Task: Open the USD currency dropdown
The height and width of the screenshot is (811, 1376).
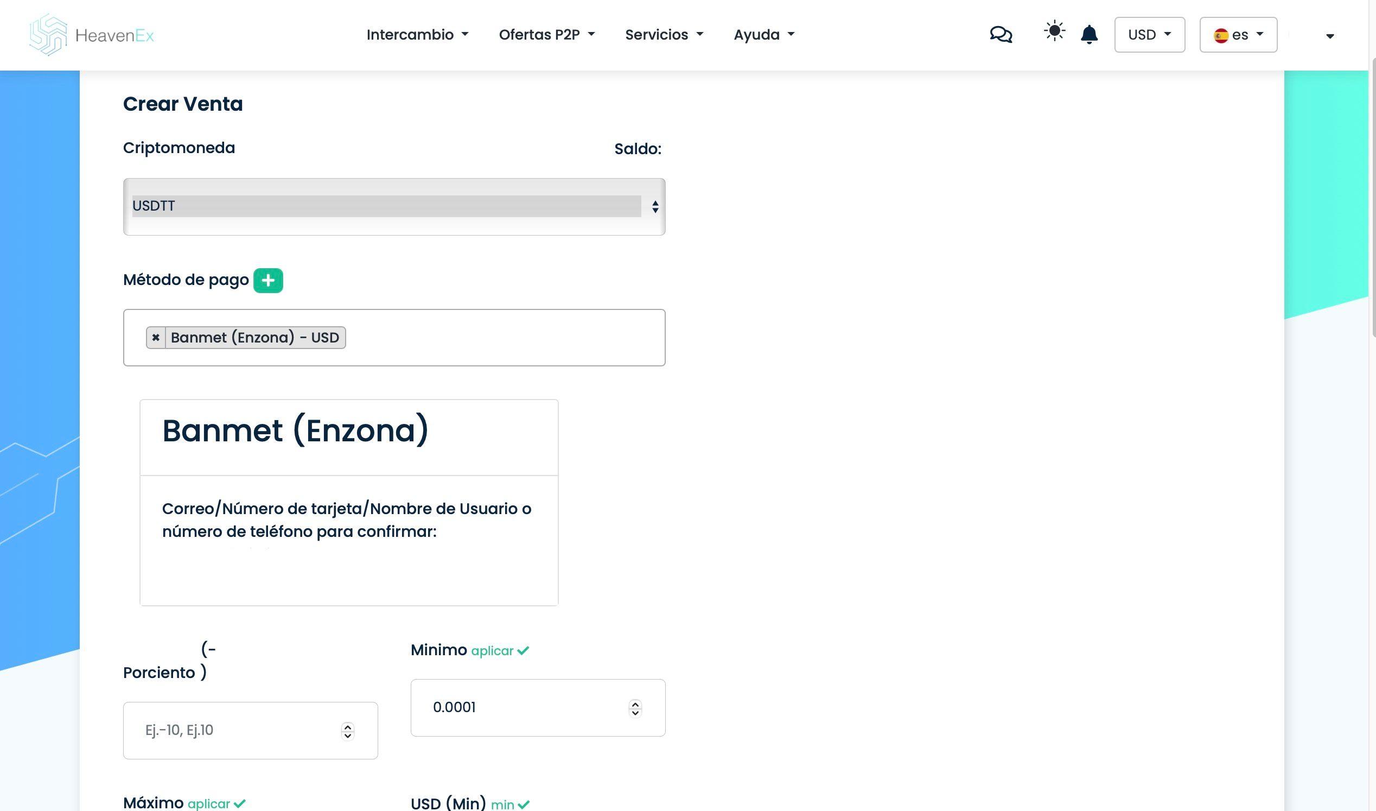Action: click(1149, 35)
